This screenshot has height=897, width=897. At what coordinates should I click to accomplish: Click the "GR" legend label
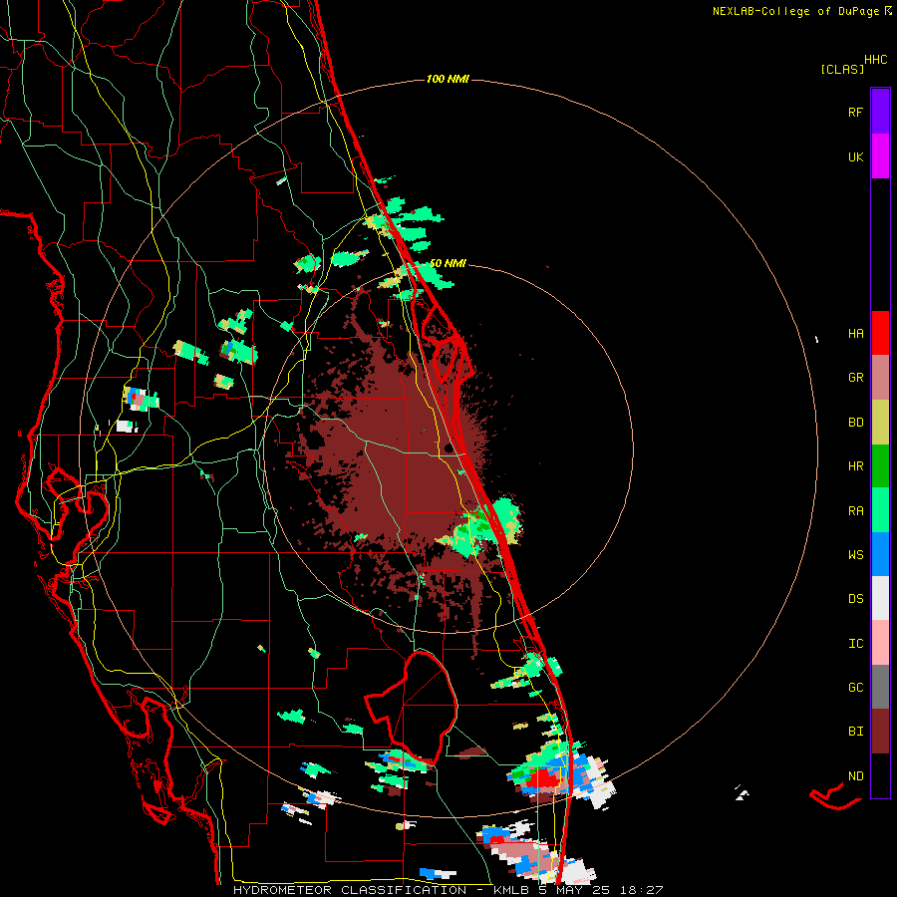click(x=855, y=378)
